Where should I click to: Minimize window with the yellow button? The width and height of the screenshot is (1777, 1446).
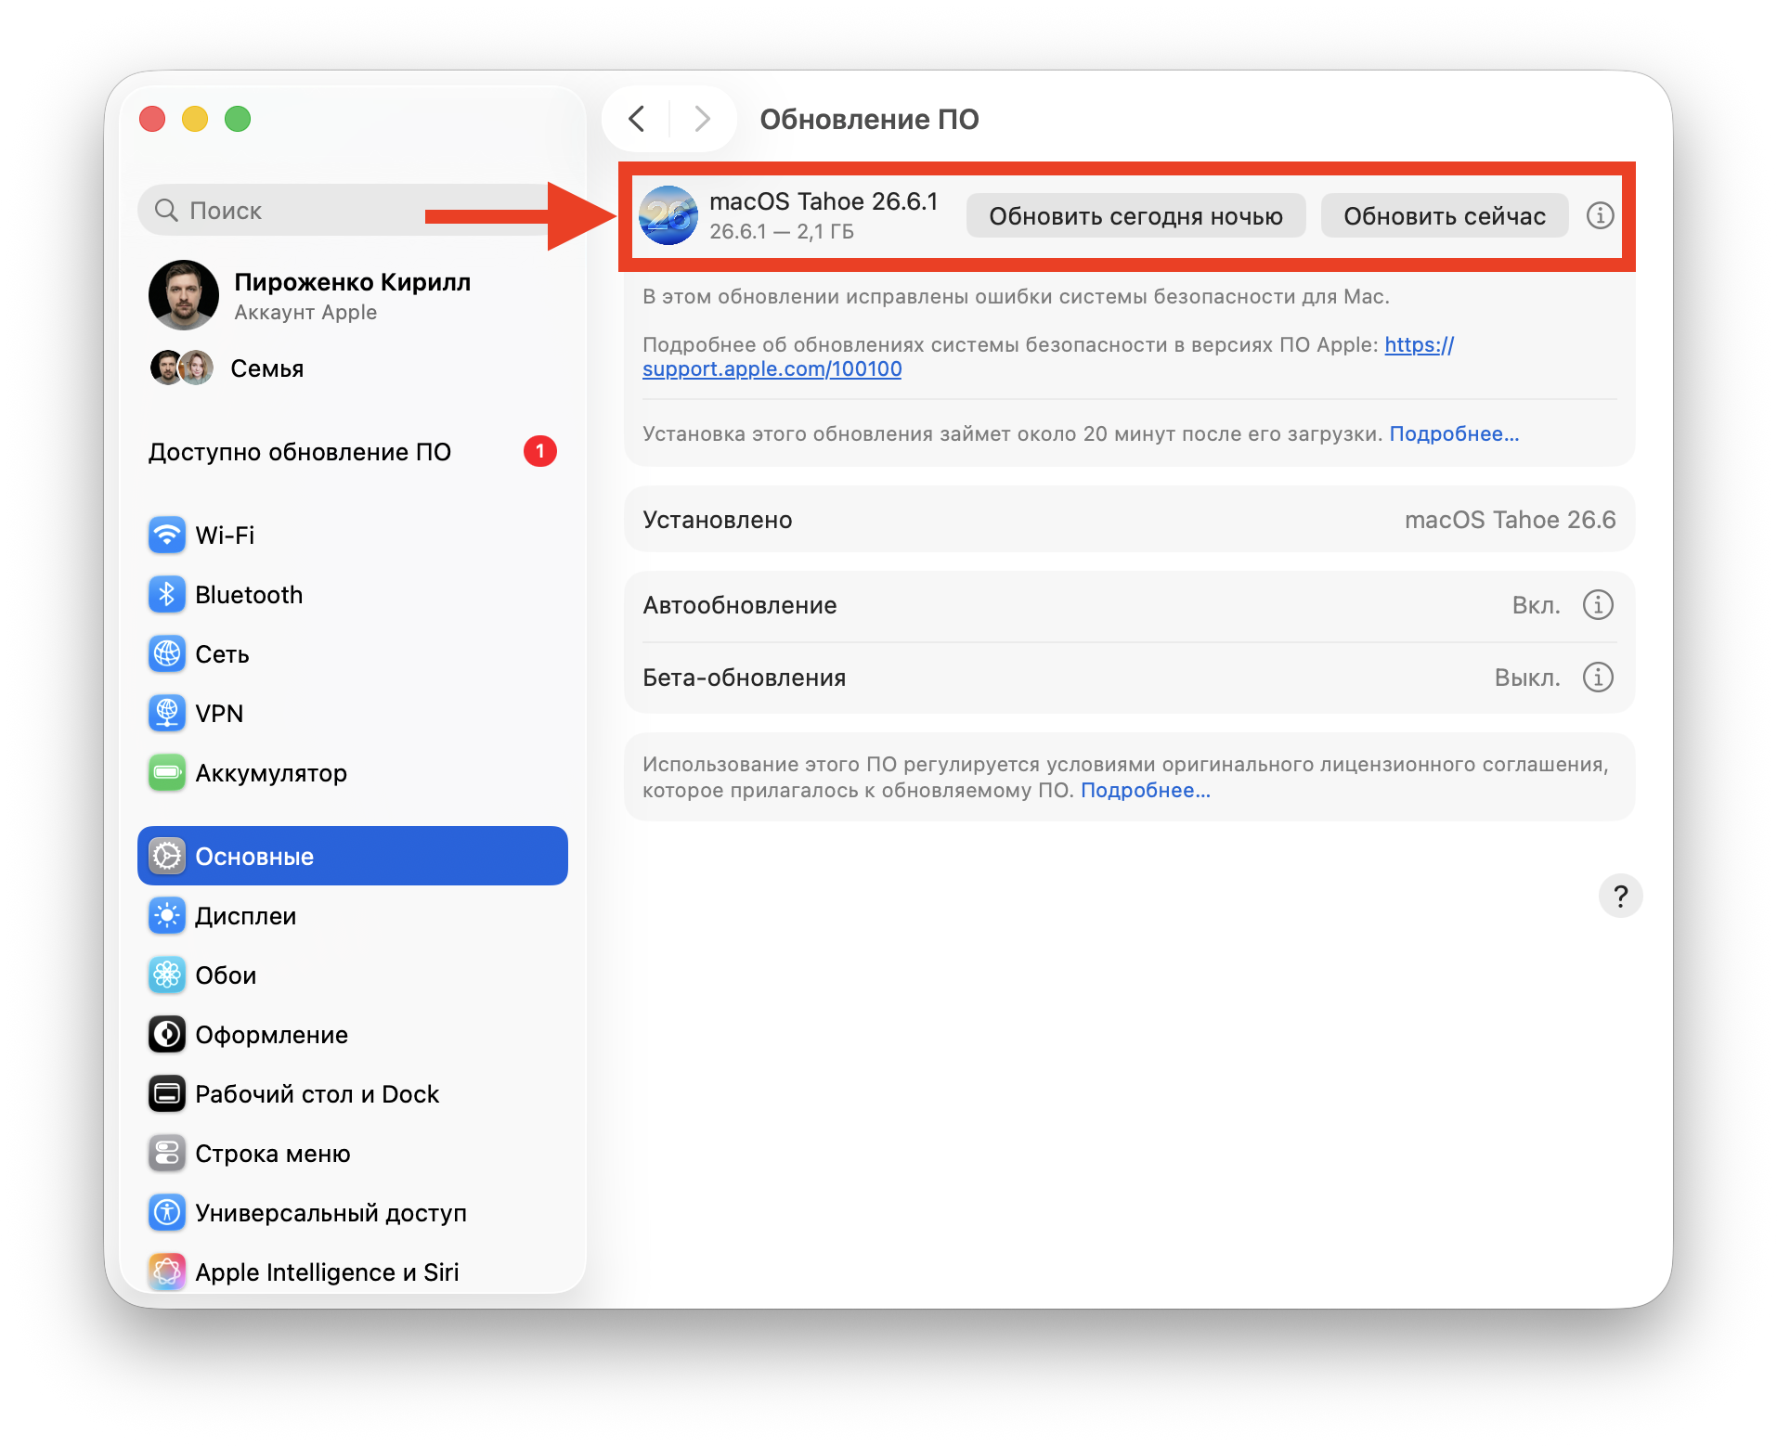[x=195, y=119]
